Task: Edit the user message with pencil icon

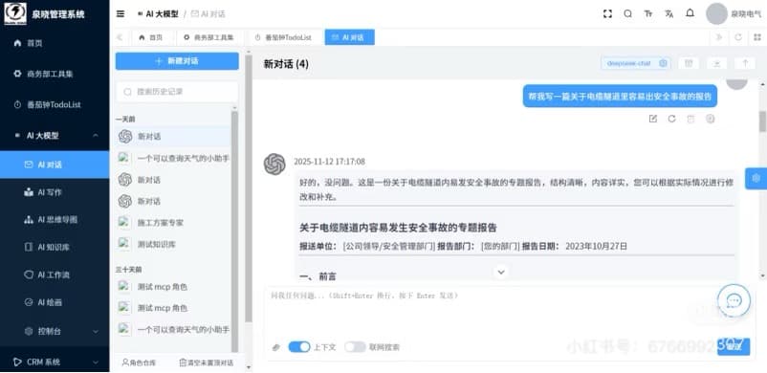Action: [652, 119]
